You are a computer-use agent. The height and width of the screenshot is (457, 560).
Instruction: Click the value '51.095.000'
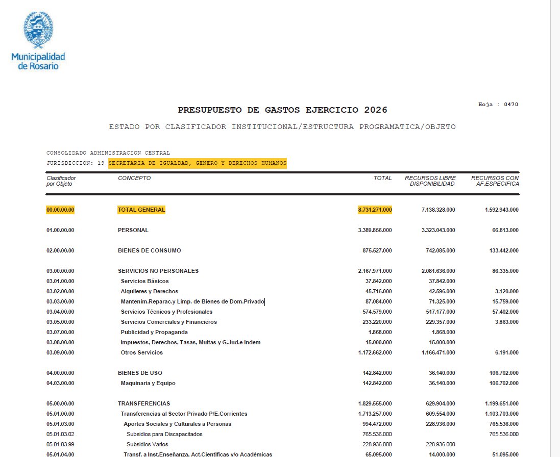point(505,454)
